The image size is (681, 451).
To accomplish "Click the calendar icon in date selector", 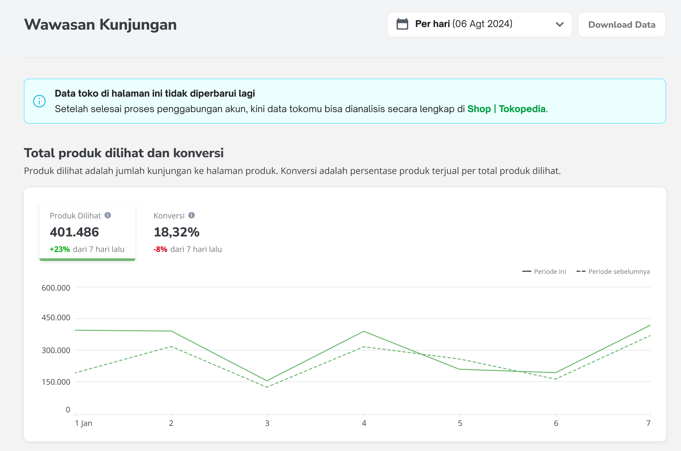I will pos(402,24).
